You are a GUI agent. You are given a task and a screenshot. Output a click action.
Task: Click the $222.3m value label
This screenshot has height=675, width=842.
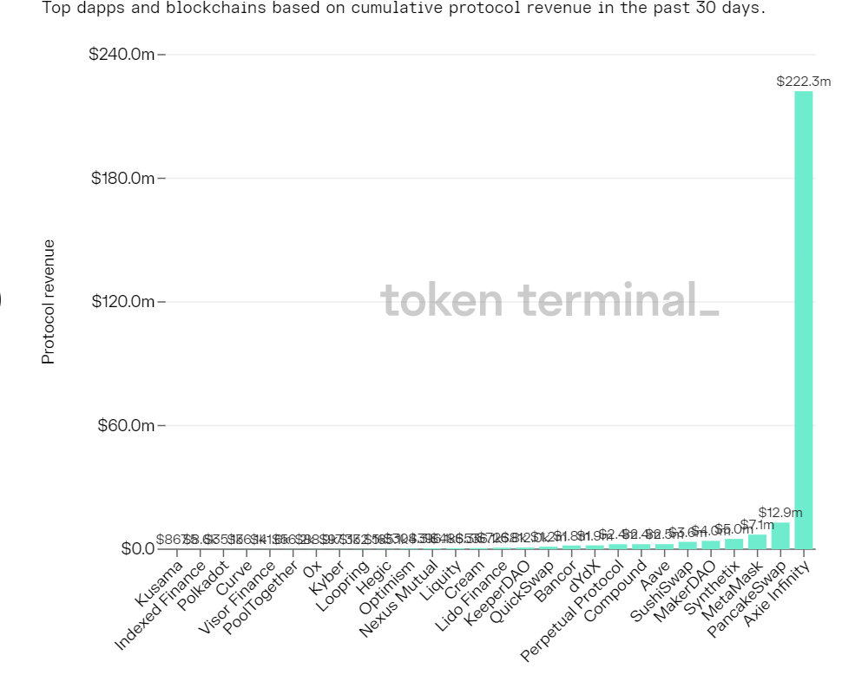[x=804, y=82]
